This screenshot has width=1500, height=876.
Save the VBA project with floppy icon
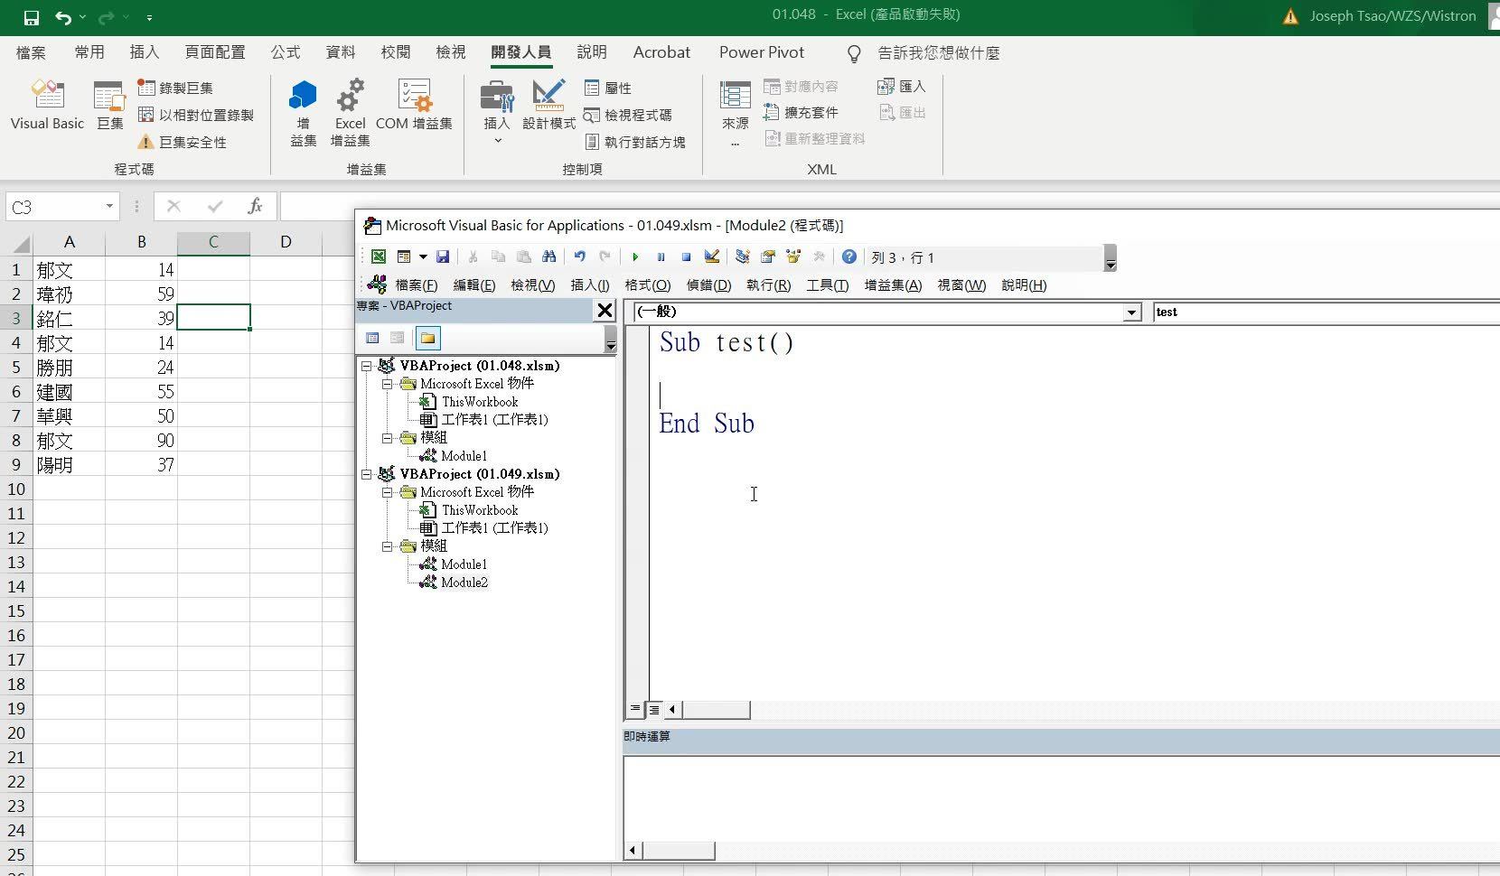pos(443,256)
